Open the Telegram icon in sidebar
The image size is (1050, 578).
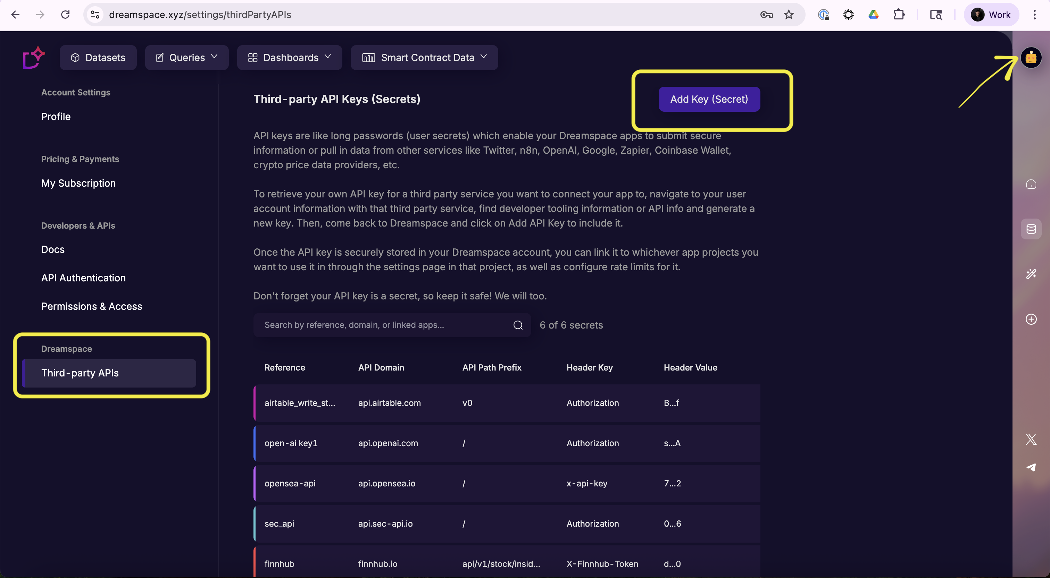(1031, 467)
